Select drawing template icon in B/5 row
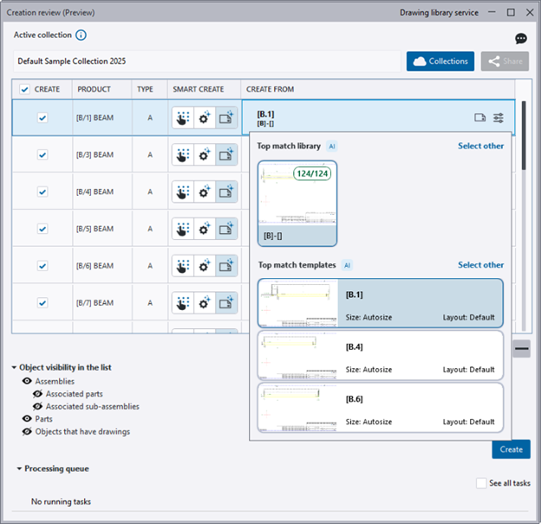This screenshot has height=524, width=541. click(x=226, y=229)
